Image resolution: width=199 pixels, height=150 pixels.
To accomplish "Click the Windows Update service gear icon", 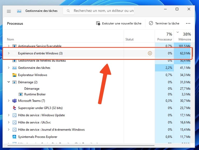I will tap(14, 115).
